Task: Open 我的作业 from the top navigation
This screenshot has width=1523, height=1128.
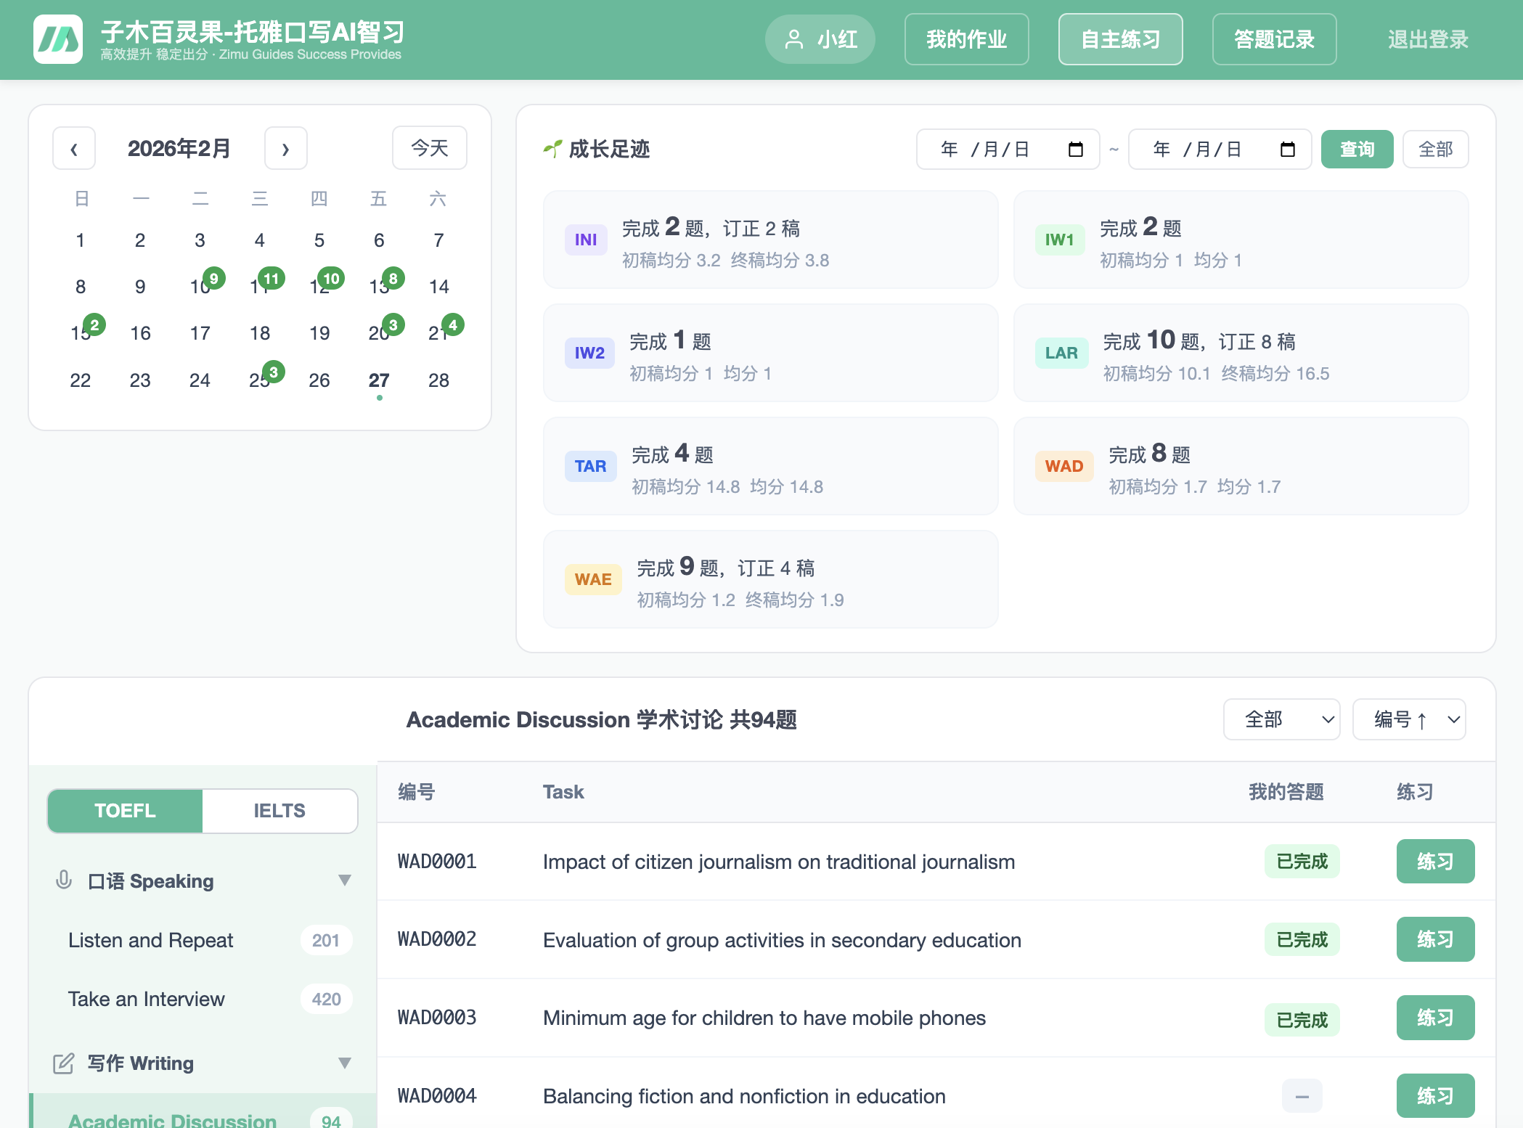Action: tap(966, 39)
